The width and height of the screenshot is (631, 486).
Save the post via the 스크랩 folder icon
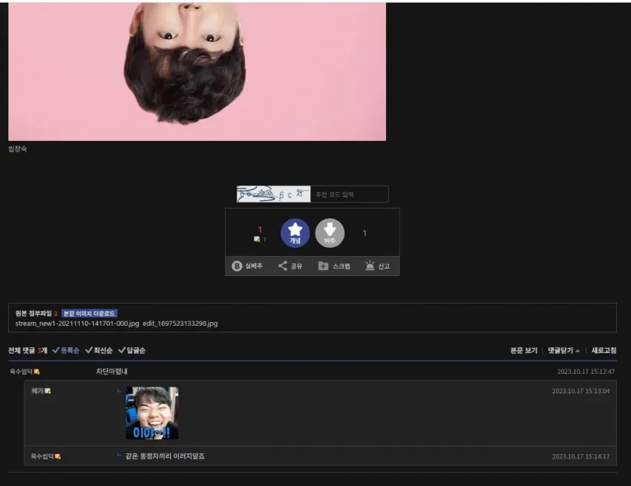pos(323,266)
